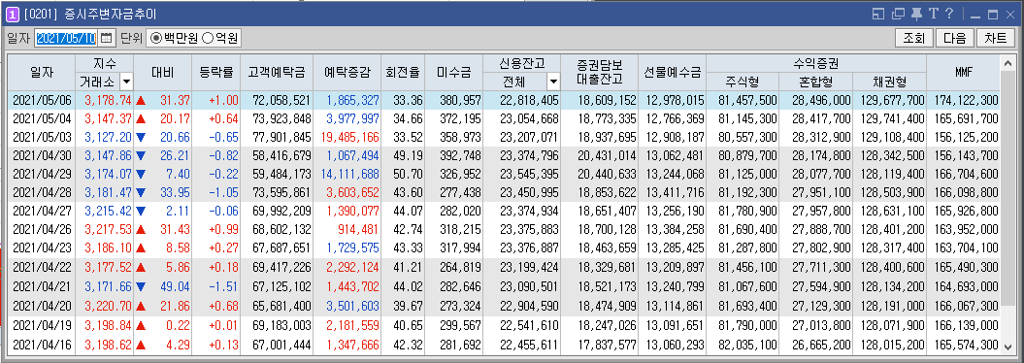Click the MMF column header
The image size is (1024, 363).
coord(963,73)
